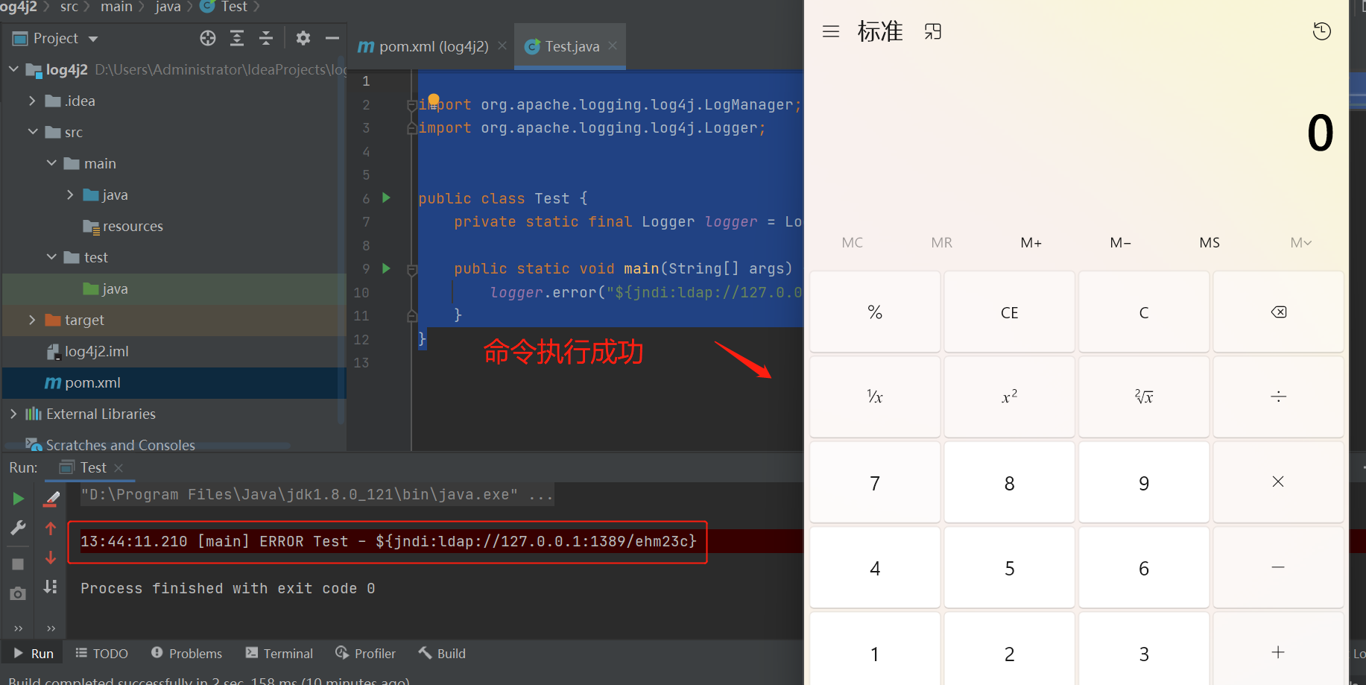This screenshot has width=1366, height=685.
Task: Click the multiply key on calculator
Action: (1278, 482)
